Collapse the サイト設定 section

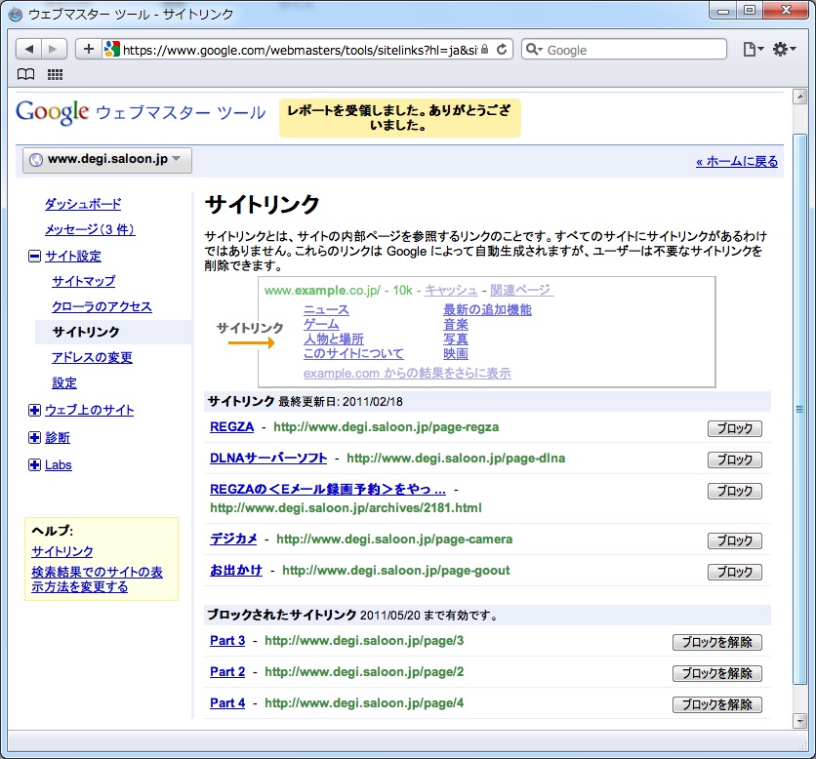click(x=34, y=256)
